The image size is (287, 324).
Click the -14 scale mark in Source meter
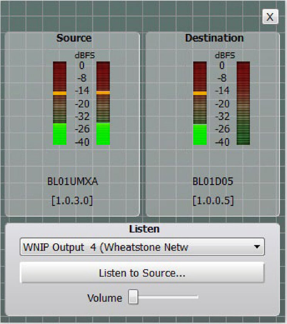pyautogui.click(x=82, y=91)
